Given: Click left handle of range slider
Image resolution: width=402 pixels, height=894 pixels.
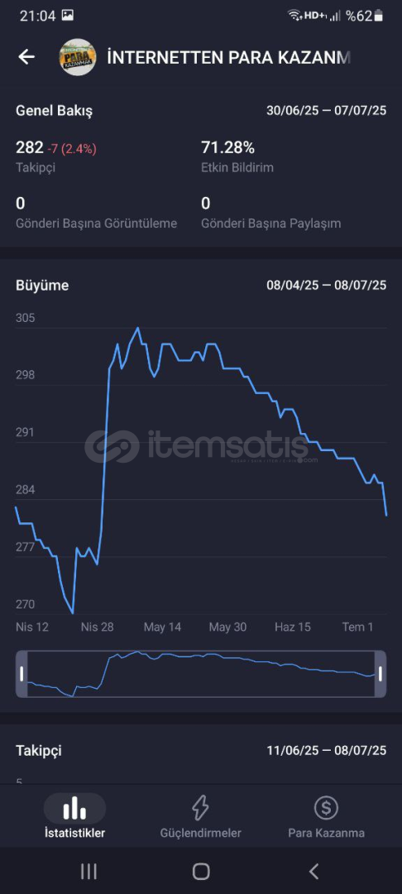Looking at the screenshot, I should click(22, 674).
